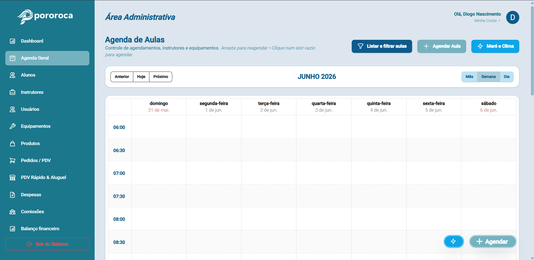Viewport: 534px width, 260px height.
Task: Click the Olá, Diogo Nascimento greeting
Action: coord(477,14)
